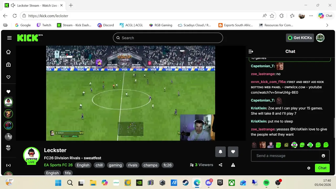Expand the bookmarks overflow chevron
The image size is (336, 189).
(327, 25)
